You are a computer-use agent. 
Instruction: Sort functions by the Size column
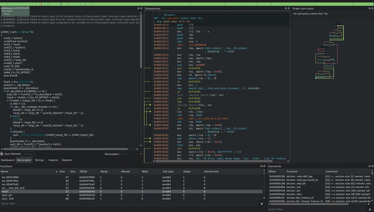62,171
